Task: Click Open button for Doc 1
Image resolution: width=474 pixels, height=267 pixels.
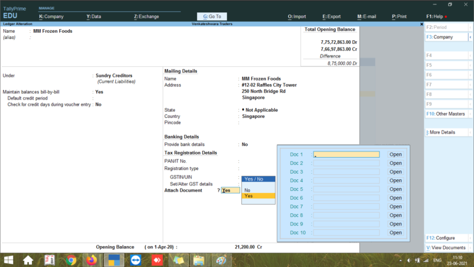Action: [396, 155]
